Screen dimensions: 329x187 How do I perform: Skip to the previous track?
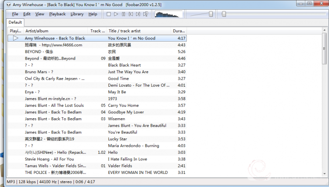[x=131, y=14]
